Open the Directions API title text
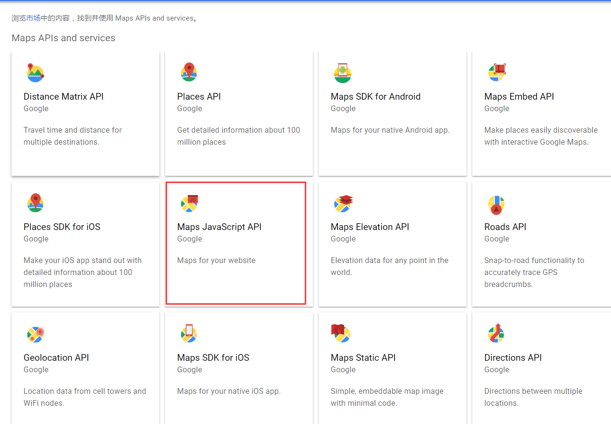Image resolution: width=611 pixels, height=424 pixels. click(x=513, y=357)
